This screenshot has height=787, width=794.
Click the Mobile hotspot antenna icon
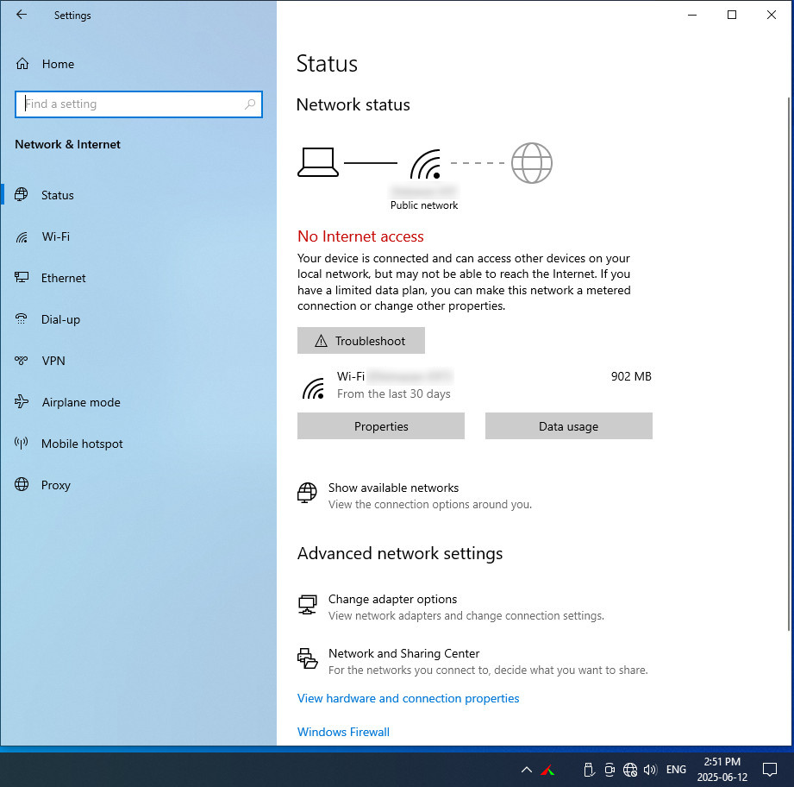(22, 444)
